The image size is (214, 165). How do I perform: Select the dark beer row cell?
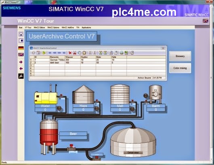(57, 63)
